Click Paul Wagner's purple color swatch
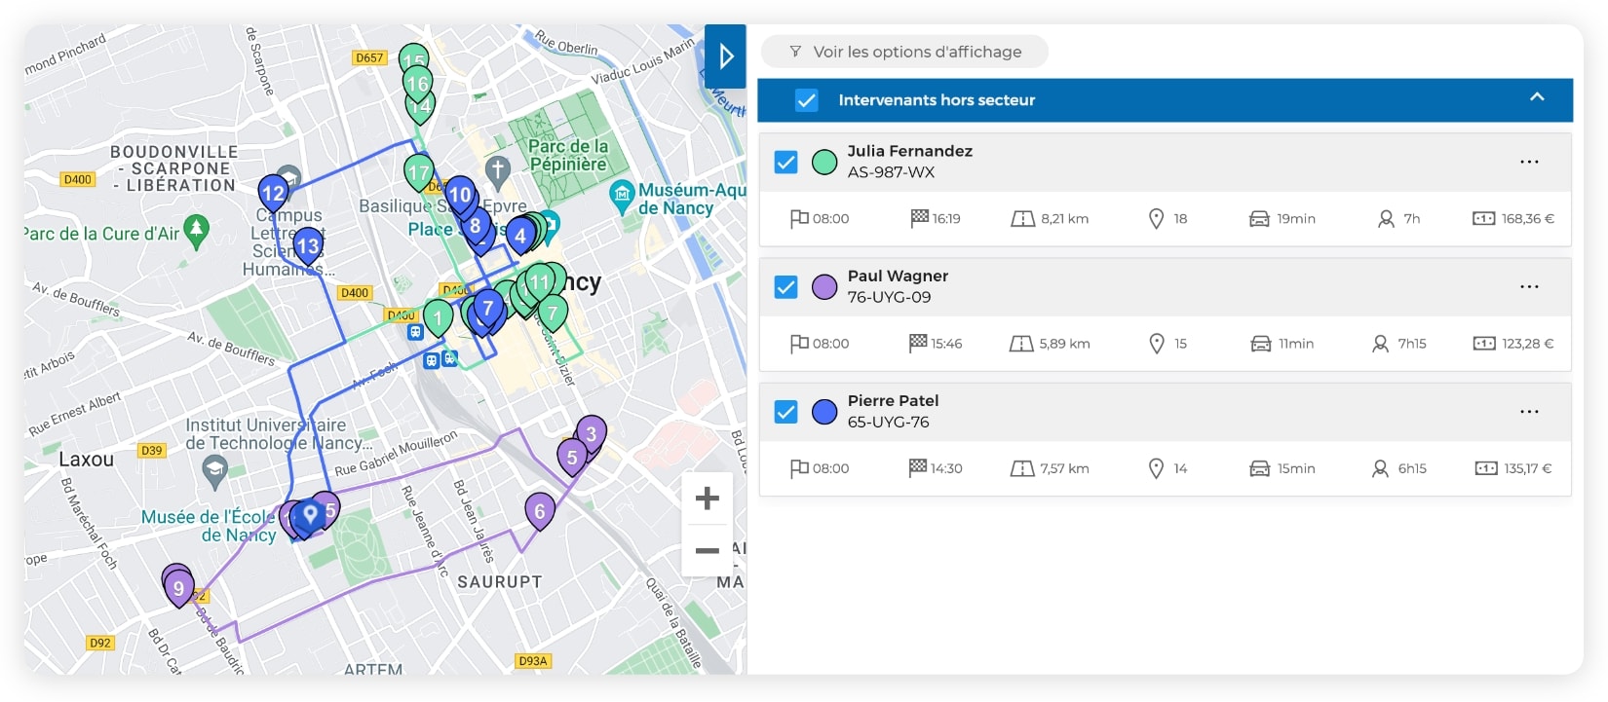1608x702 pixels. [824, 287]
